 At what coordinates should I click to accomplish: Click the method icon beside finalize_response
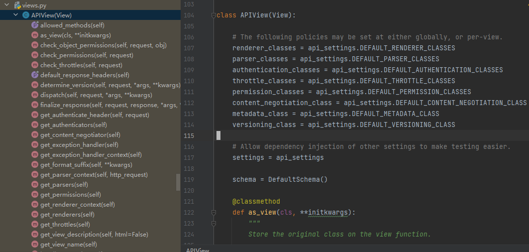pyautogui.click(x=35, y=105)
